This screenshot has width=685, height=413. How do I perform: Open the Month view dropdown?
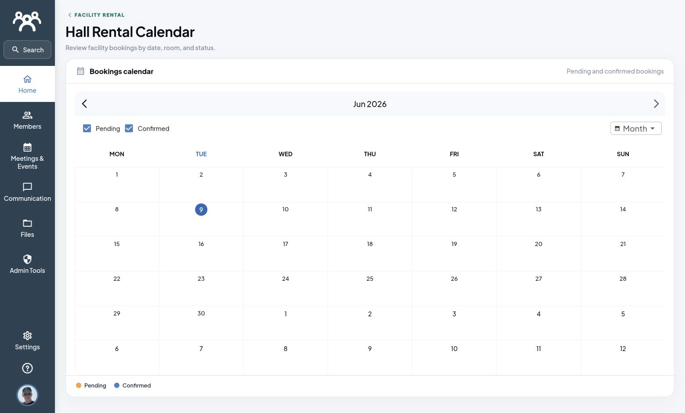[x=636, y=128]
